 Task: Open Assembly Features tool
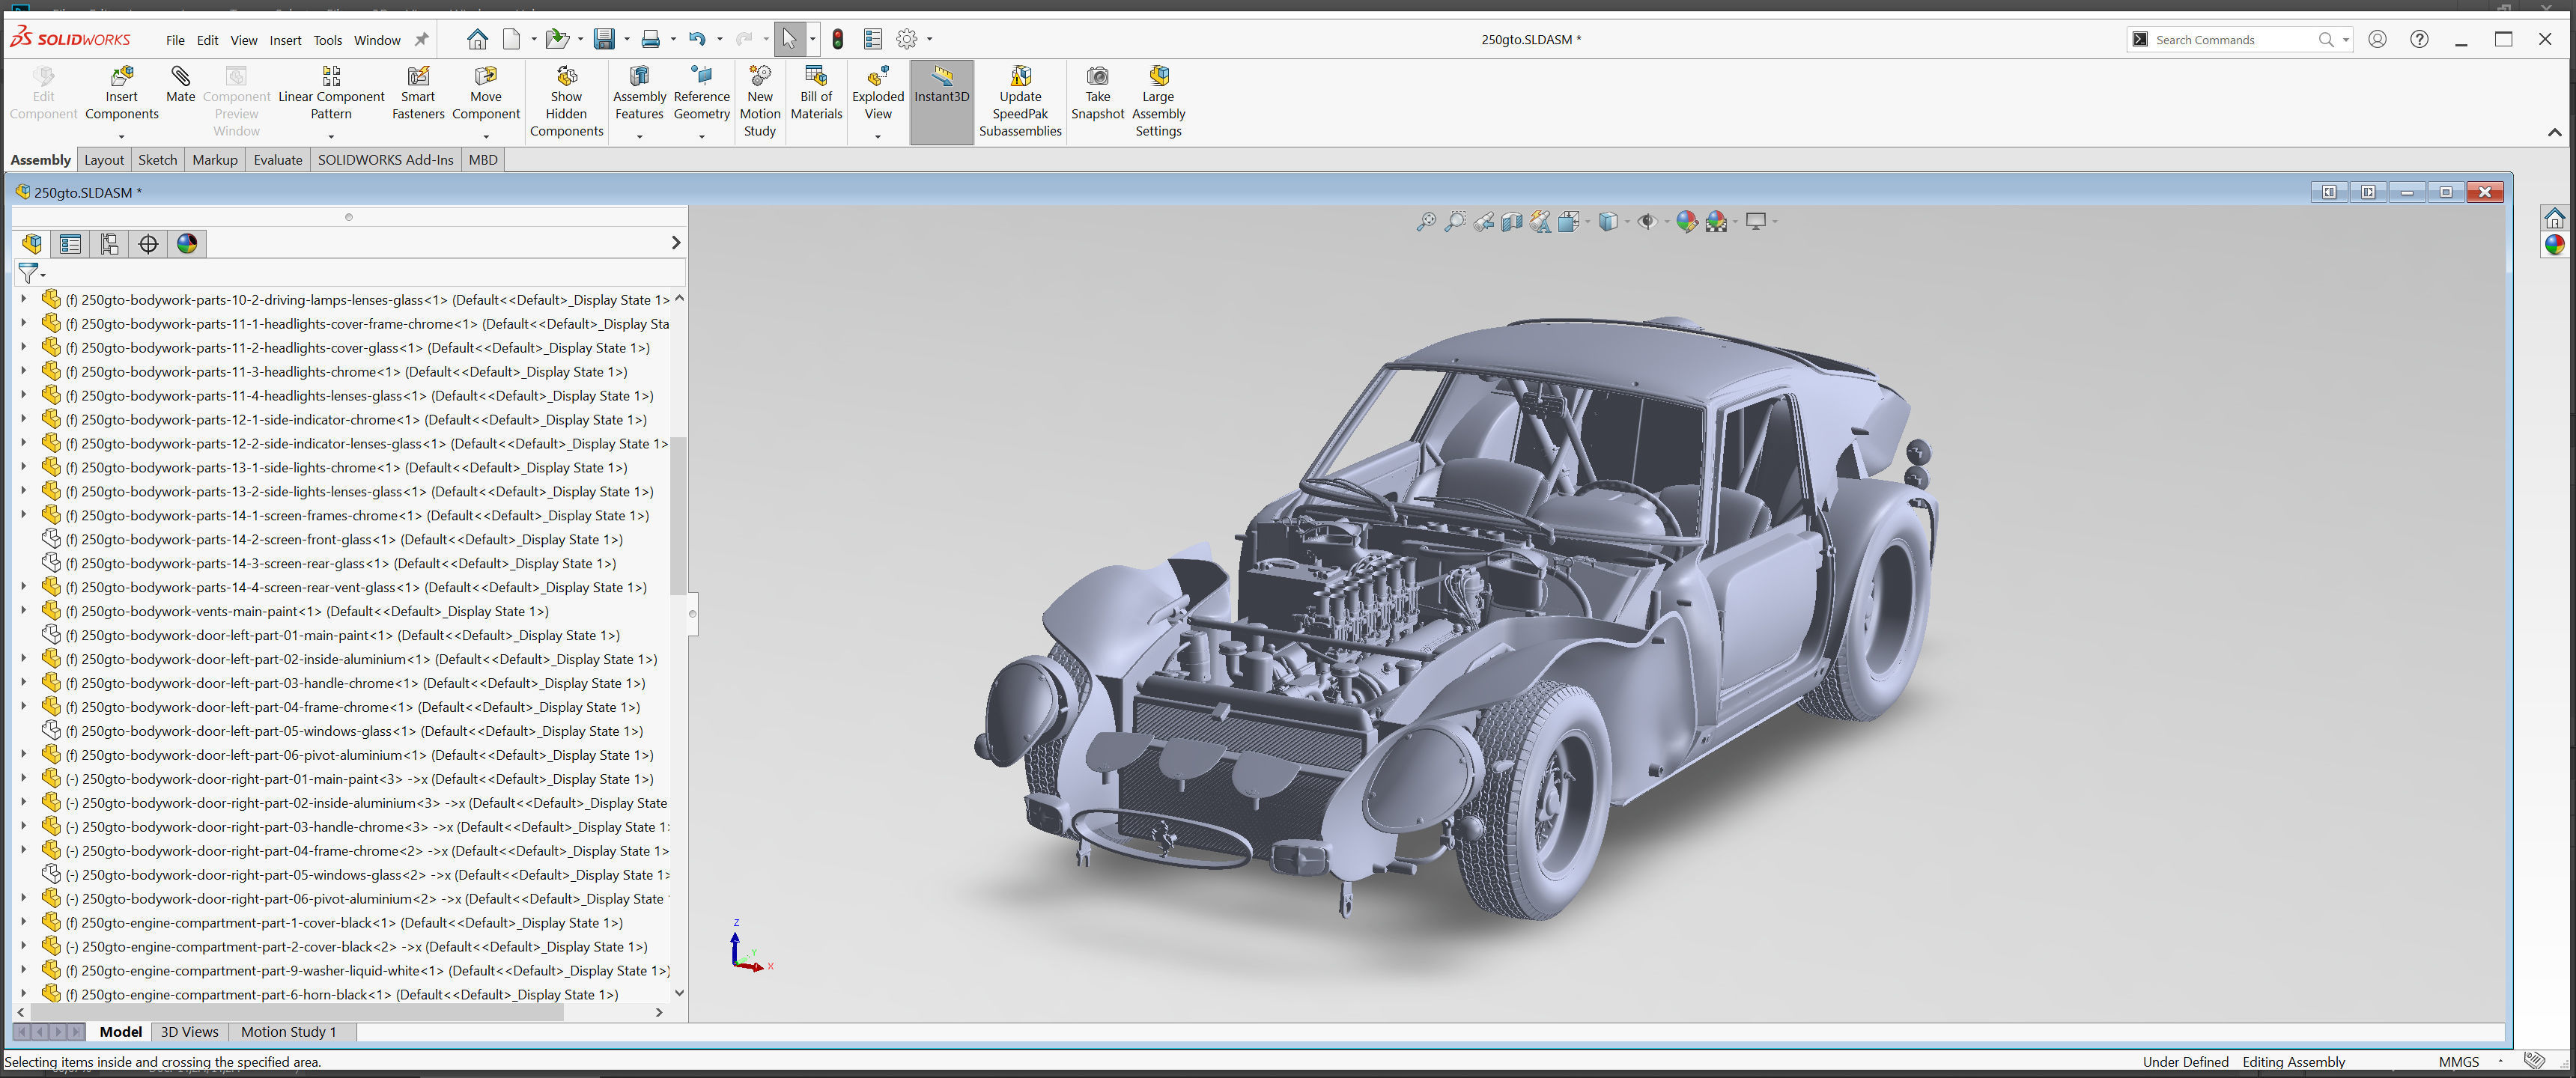point(639,95)
